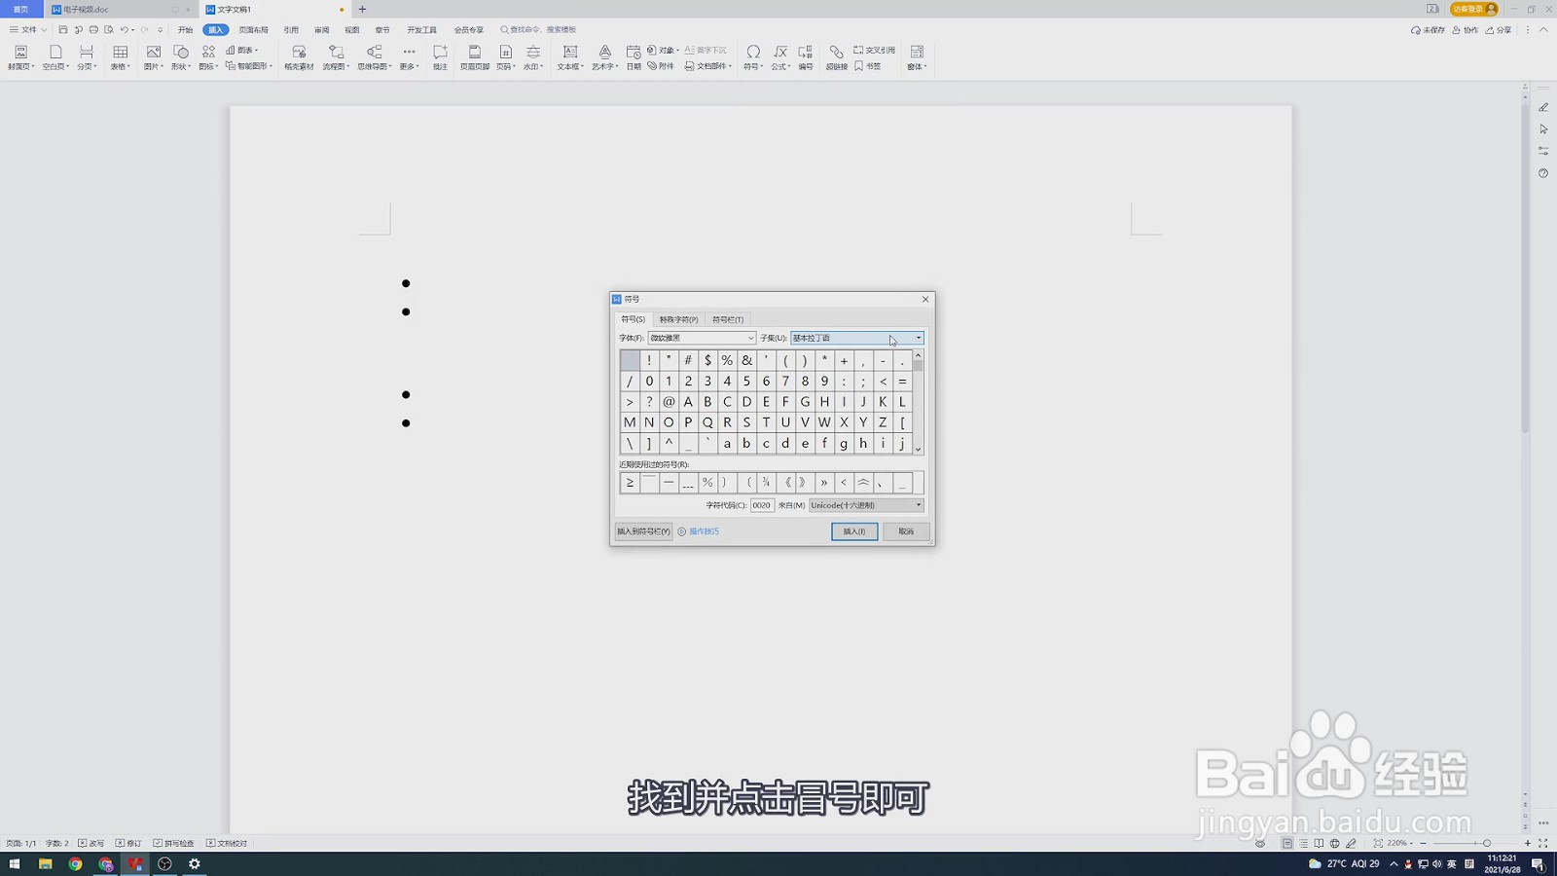Click the character code (字符代码) input field
The height and width of the screenshot is (876, 1557).
[762, 505]
